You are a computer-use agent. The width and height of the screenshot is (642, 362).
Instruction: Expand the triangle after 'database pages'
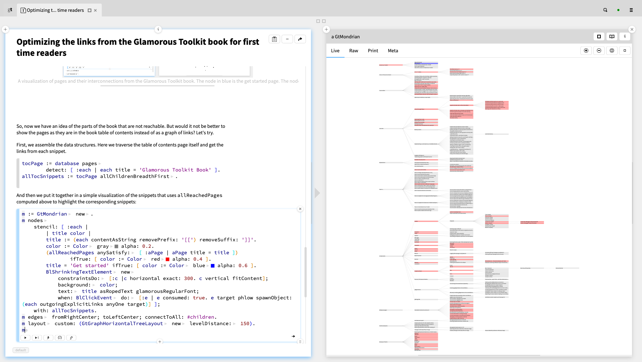[x=100, y=164]
